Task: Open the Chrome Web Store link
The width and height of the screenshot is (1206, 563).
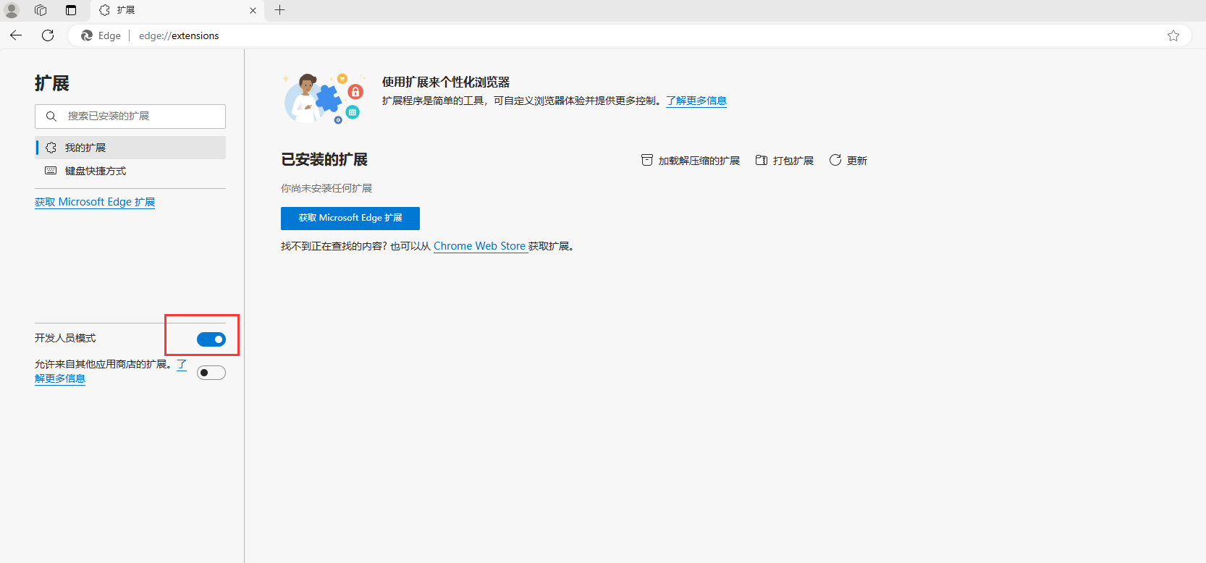Action: coord(480,246)
